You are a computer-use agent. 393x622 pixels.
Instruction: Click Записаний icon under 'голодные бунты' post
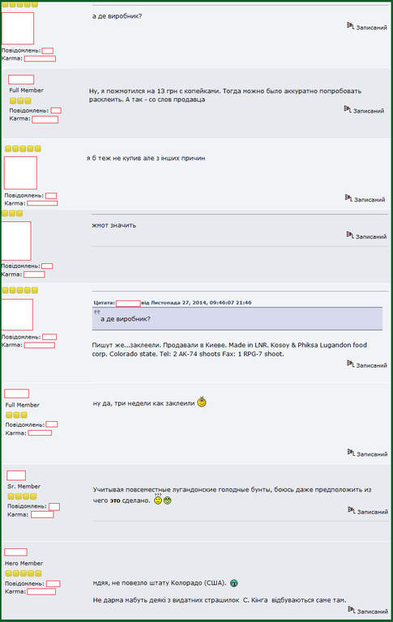click(352, 510)
